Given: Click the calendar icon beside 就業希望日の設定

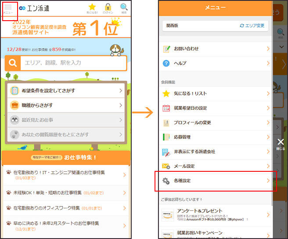Looking at the screenshot, I should click(166, 108).
